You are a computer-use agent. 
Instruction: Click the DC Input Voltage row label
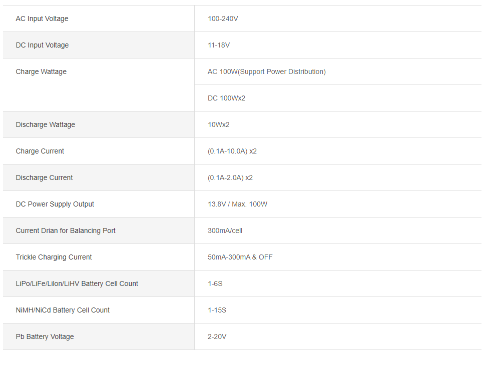[x=42, y=45]
